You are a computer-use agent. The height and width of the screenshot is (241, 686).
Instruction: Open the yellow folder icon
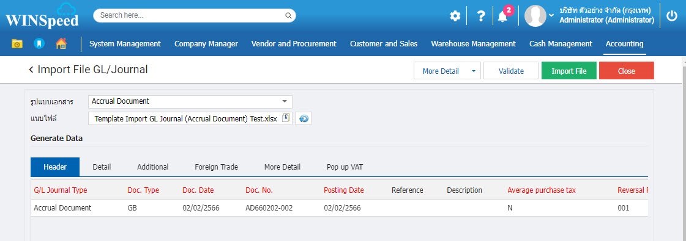click(17, 43)
